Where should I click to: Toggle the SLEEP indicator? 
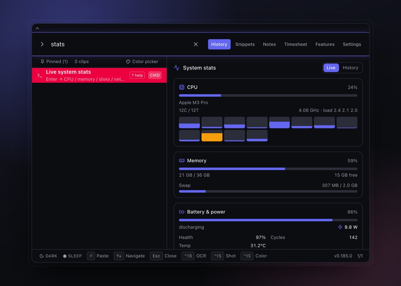(72, 256)
